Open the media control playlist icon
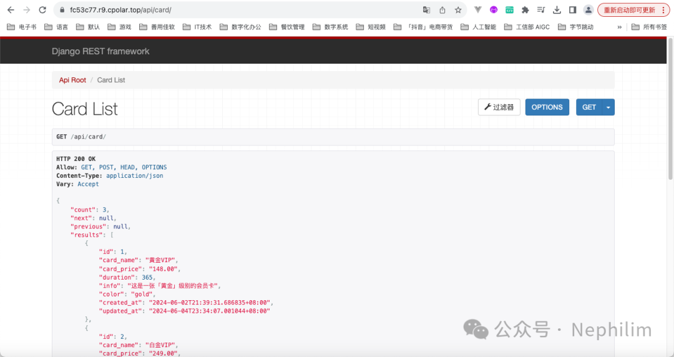The height and width of the screenshot is (357, 674). pos(540,10)
